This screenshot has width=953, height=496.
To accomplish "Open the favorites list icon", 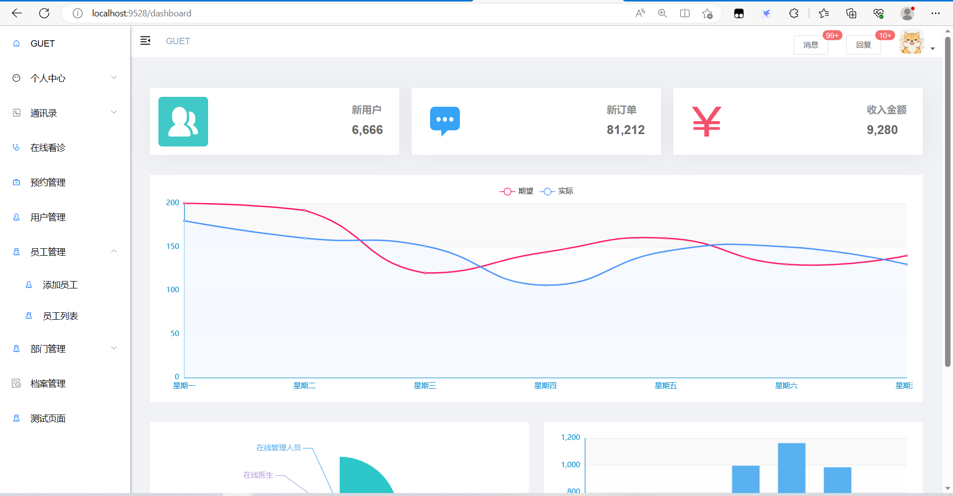I will [x=824, y=13].
